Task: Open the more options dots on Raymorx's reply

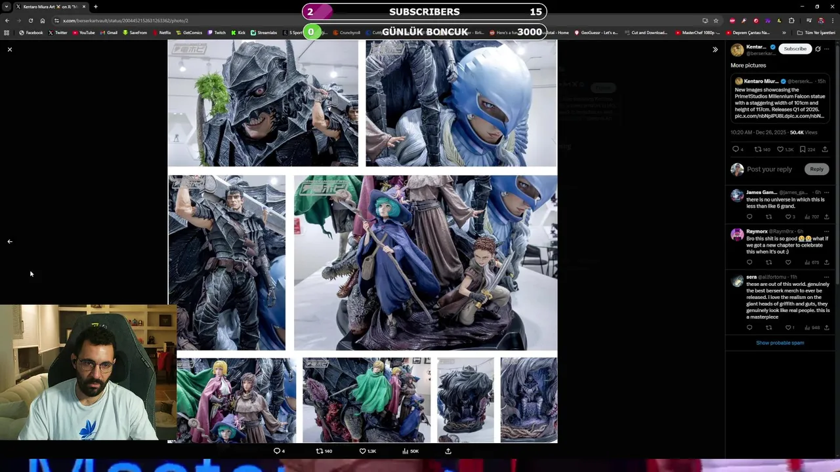Action: click(826, 231)
